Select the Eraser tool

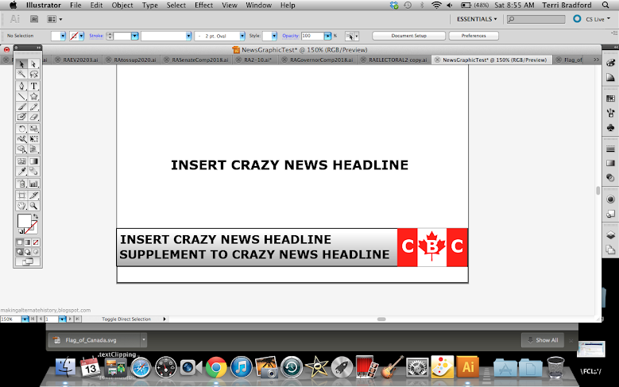33,117
